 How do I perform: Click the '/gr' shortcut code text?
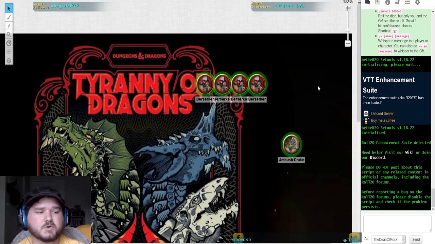click(x=395, y=31)
